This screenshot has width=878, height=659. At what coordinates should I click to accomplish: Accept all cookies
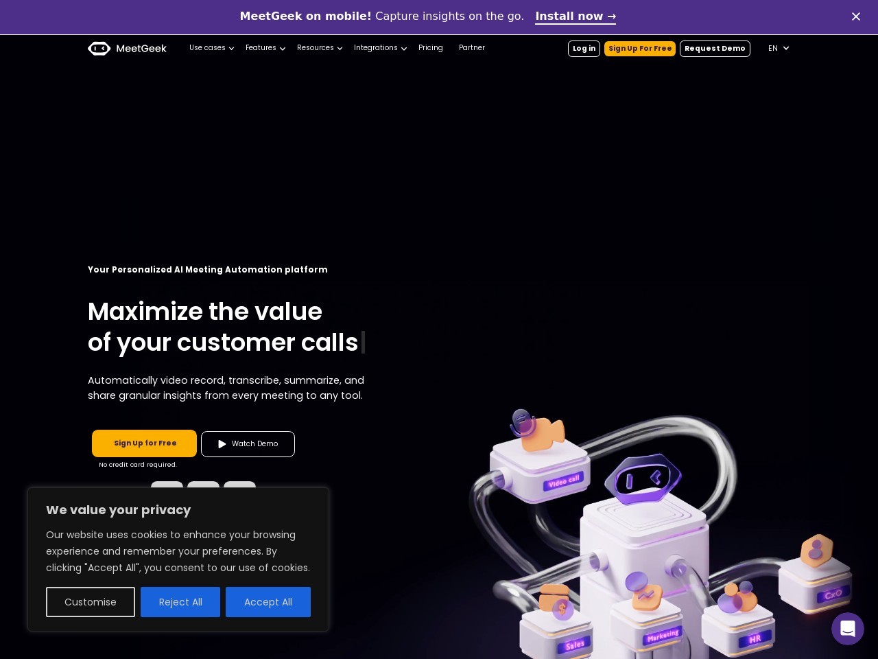(x=268, y=602)
